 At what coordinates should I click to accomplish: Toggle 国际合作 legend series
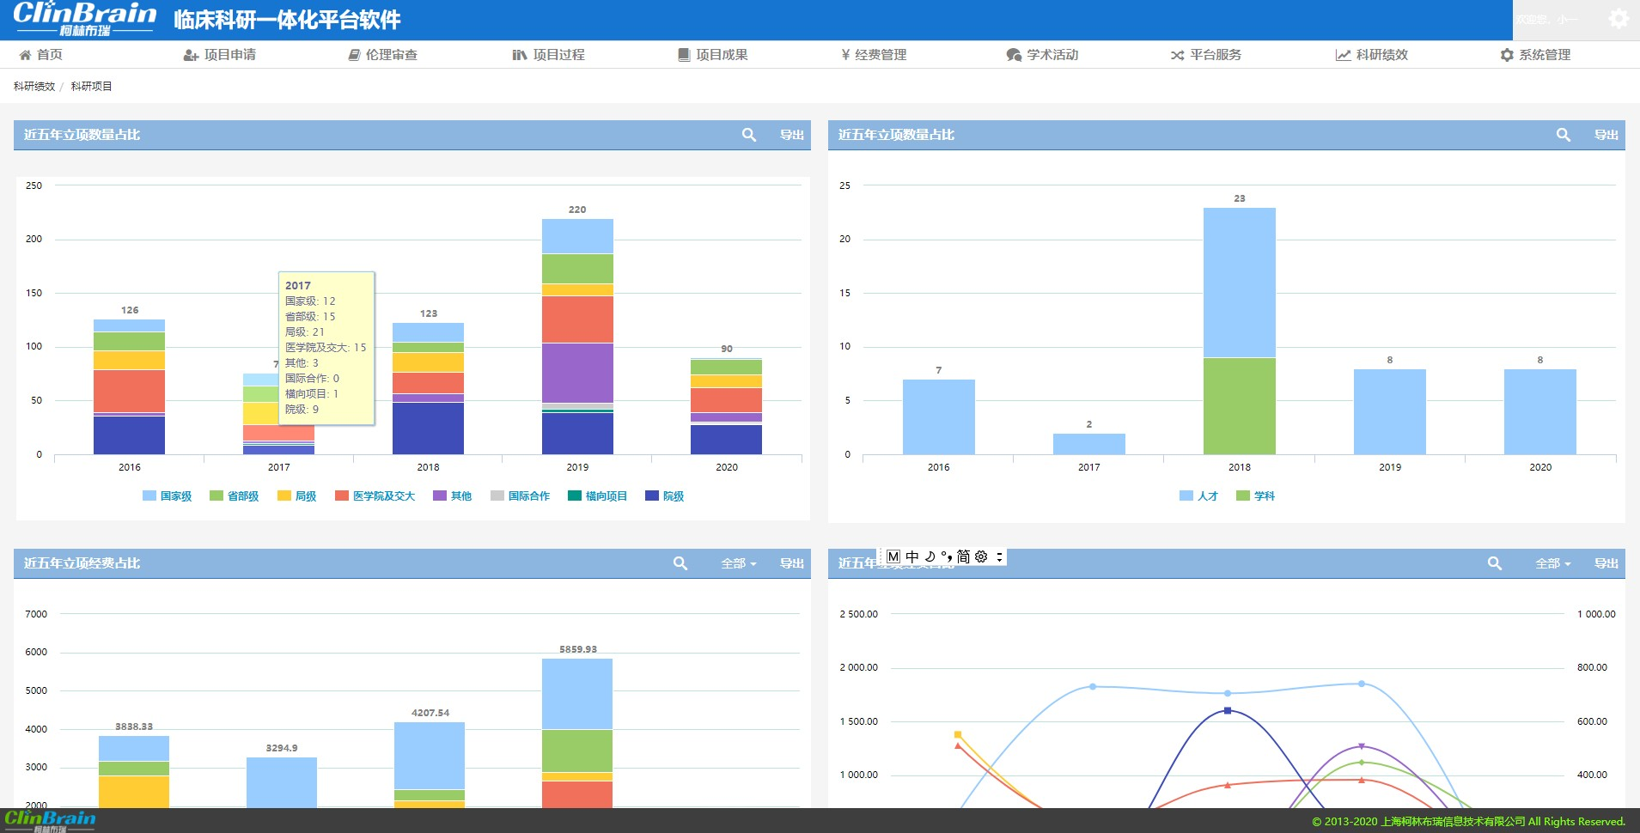click(x=520, y=496)
